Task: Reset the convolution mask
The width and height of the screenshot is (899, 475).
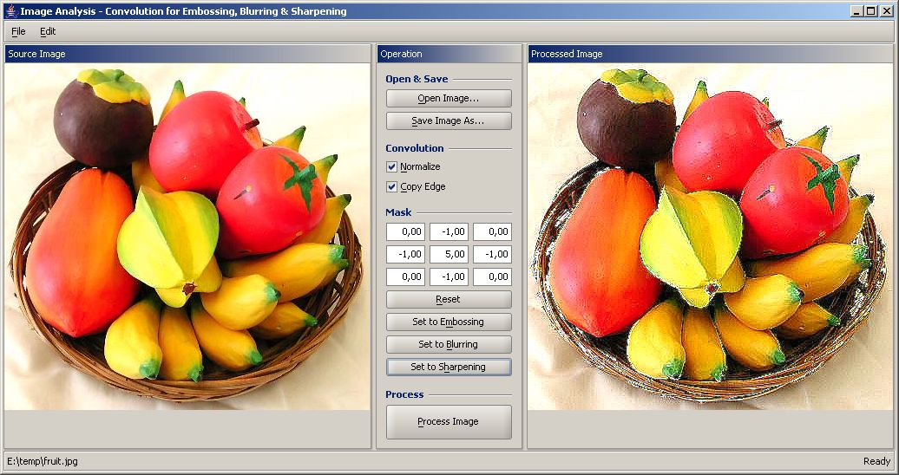Action: tap(449, 299)
